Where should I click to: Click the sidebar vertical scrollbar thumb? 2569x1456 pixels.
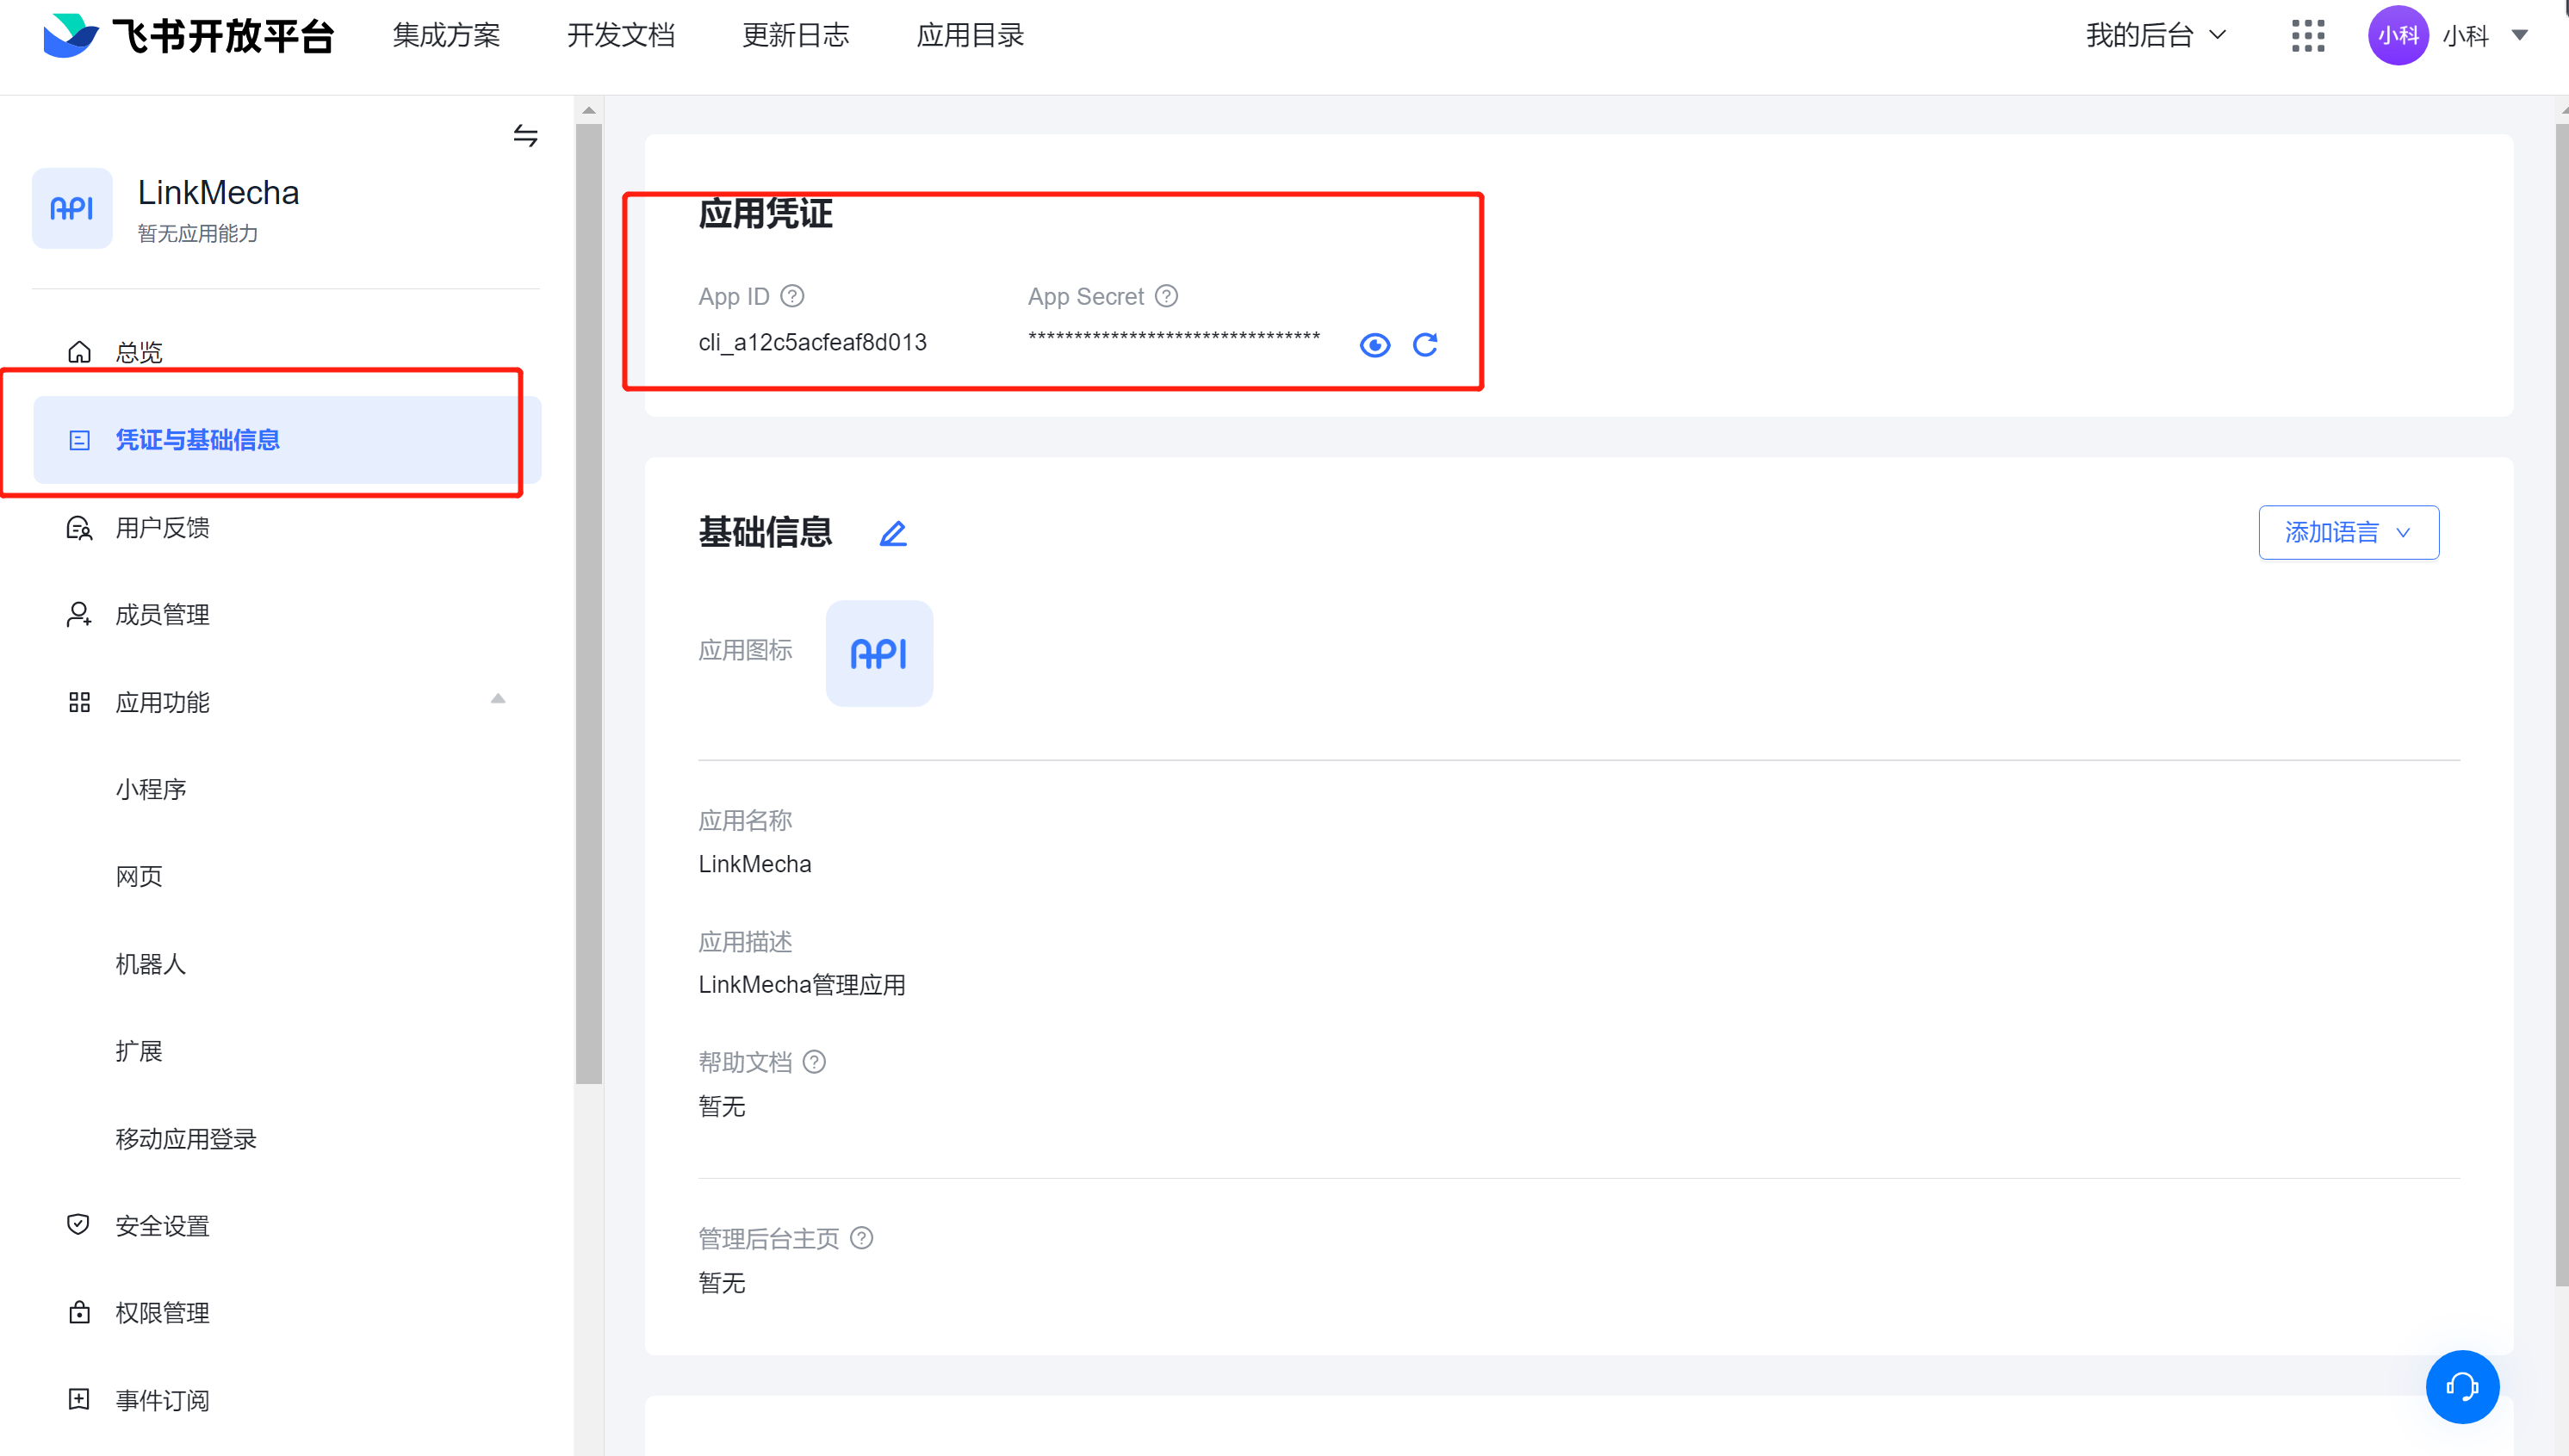click(589, 603)
